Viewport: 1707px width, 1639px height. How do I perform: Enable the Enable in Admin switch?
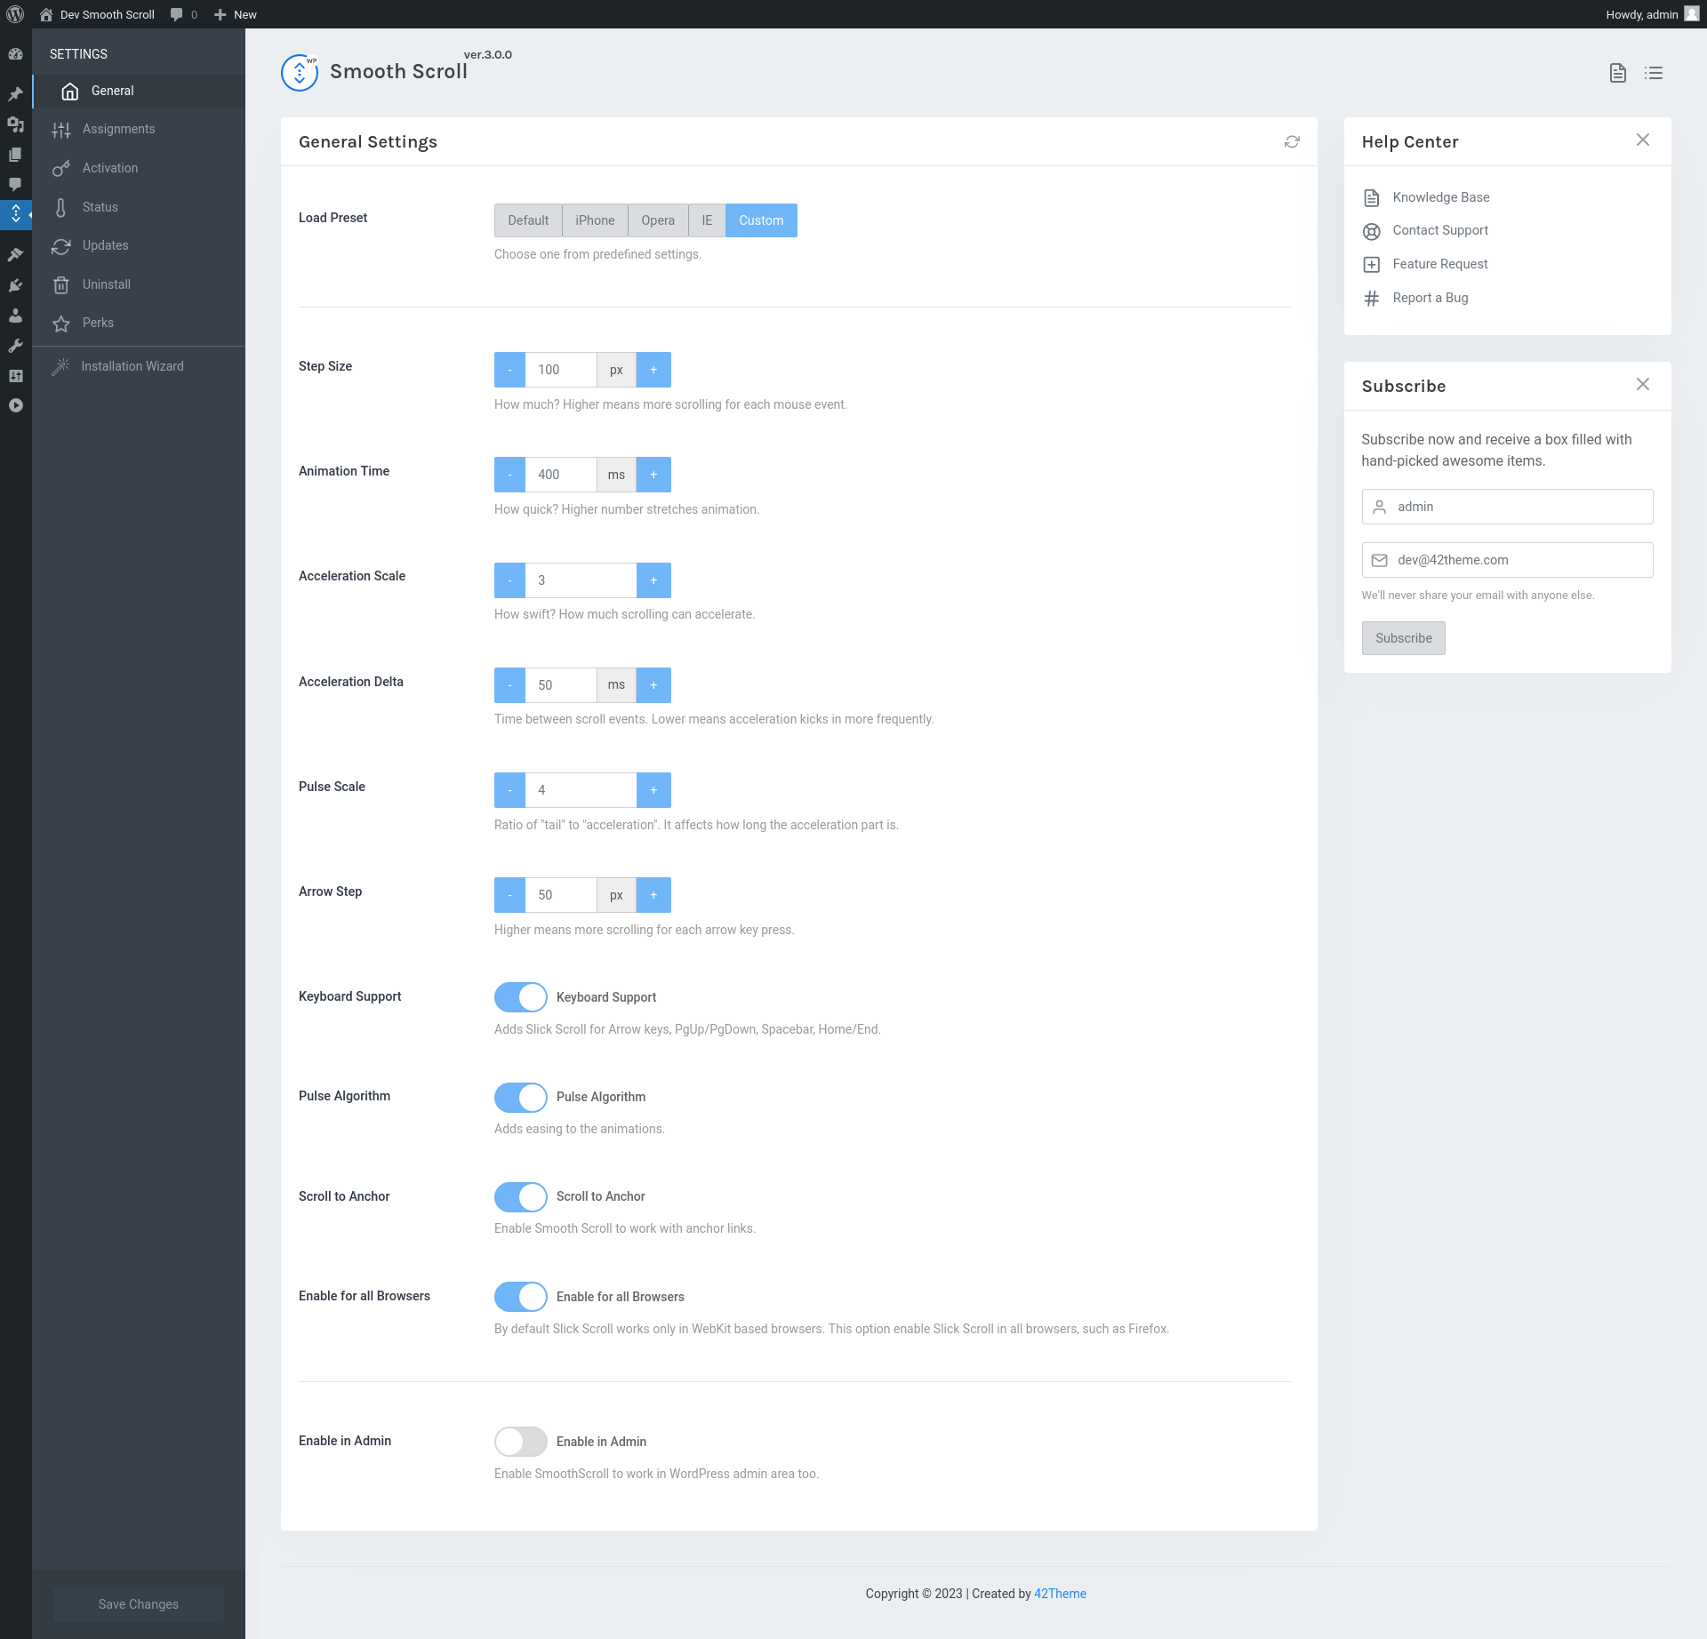pos(520,1442)
